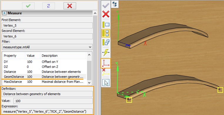Click the model tree icon in viewport corner
224x115 pixels.
pos(115,4)
